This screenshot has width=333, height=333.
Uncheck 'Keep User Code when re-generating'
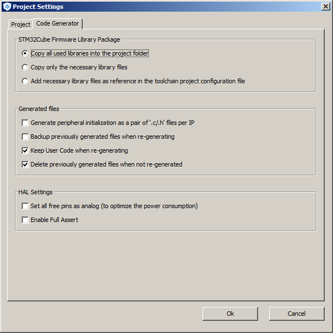[x=25, y=150]
